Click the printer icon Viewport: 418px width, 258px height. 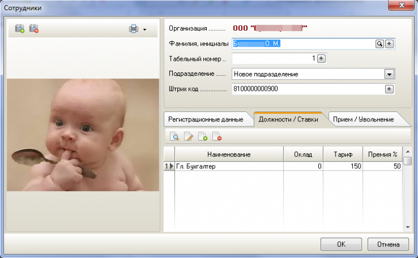tap(134, 29)
